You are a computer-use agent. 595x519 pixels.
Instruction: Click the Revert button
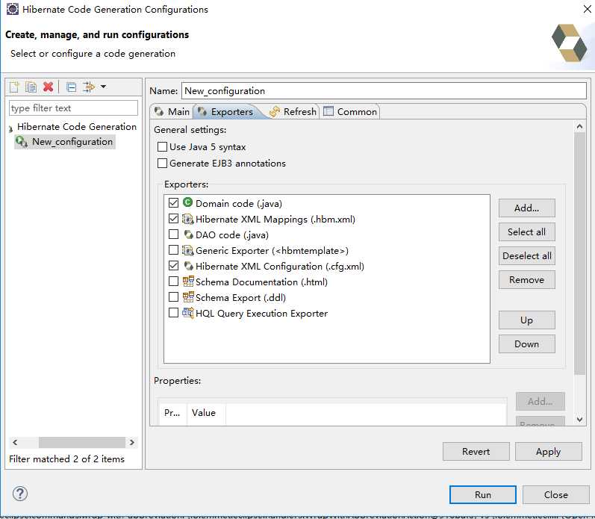click(x=476, y=452)
